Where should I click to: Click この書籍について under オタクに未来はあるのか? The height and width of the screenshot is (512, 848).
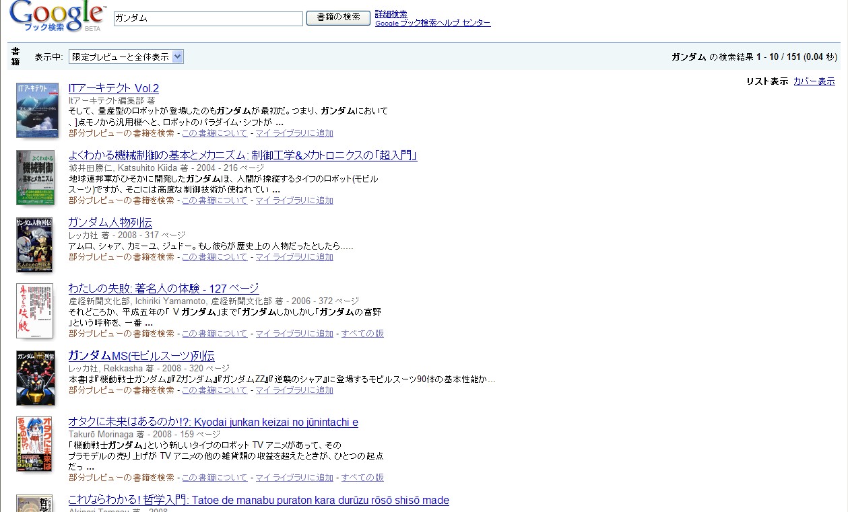click(214, 478)
